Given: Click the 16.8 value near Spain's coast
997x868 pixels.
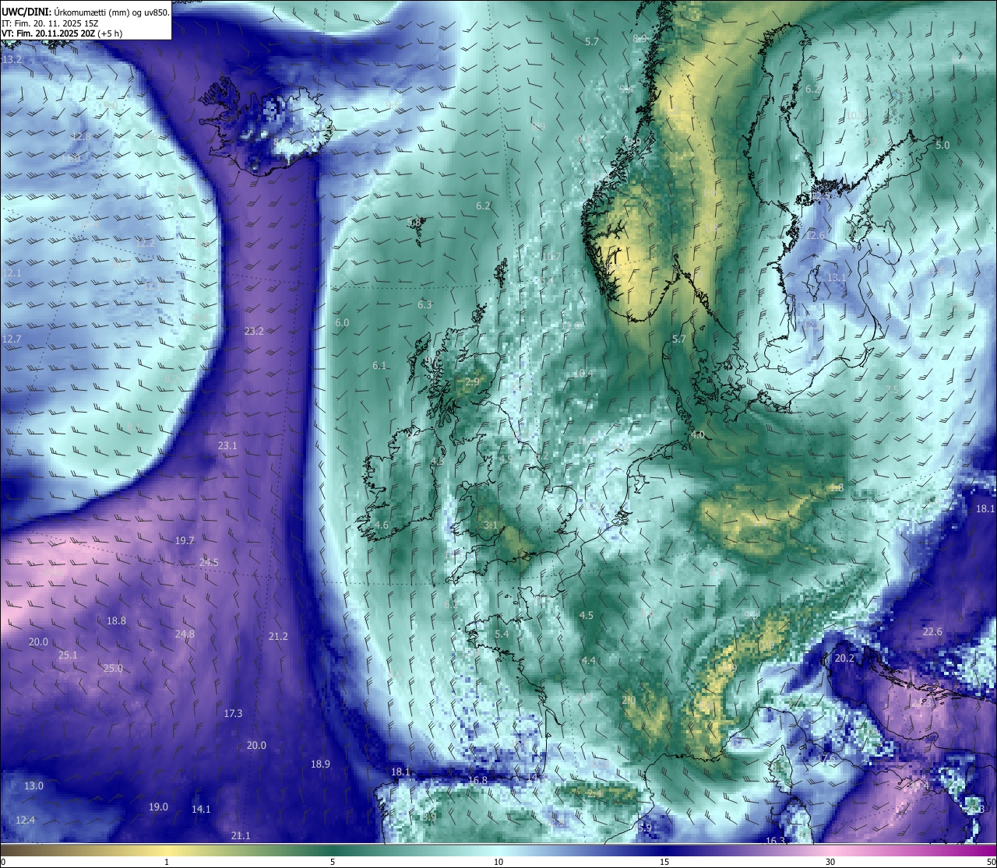Looking at the screenshot, I should (x=477, y=780).
